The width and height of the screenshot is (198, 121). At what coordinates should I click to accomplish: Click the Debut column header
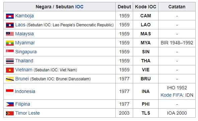pos(124,7)
